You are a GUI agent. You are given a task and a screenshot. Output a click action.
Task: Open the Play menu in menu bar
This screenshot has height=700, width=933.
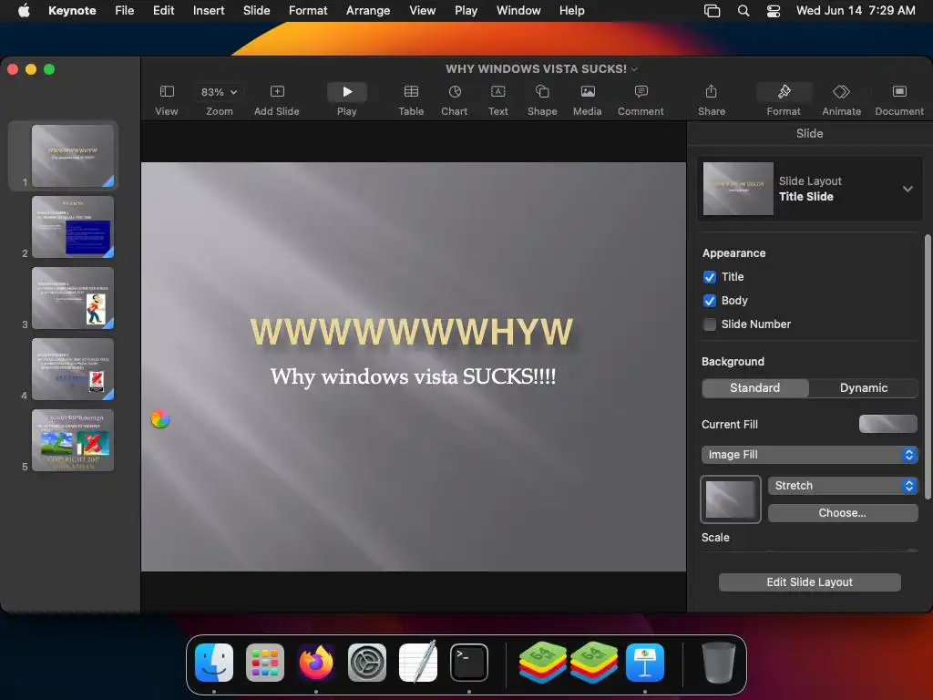(466, 10)
